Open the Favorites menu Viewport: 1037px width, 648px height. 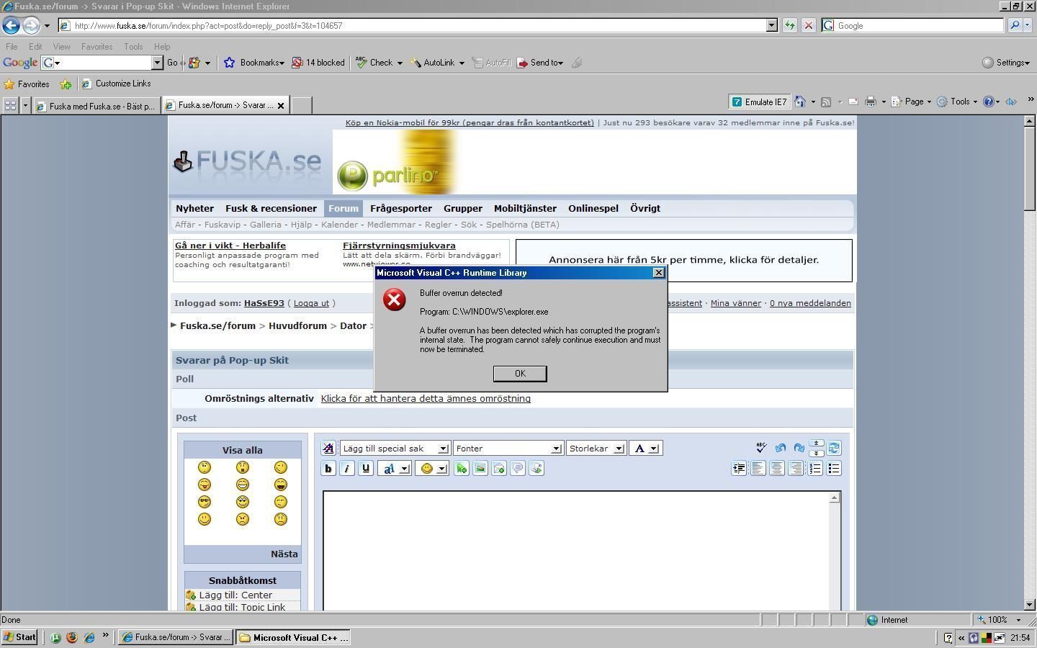tap(96, 47)
